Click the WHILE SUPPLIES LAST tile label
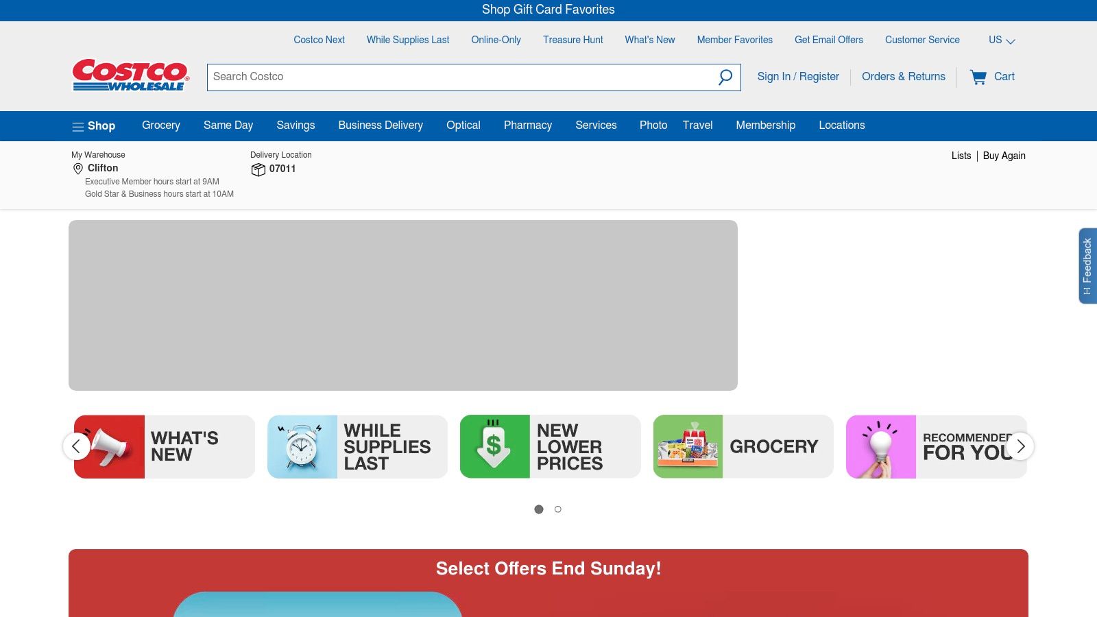Viewport: 1097px width, 617px height. (387, 446)
